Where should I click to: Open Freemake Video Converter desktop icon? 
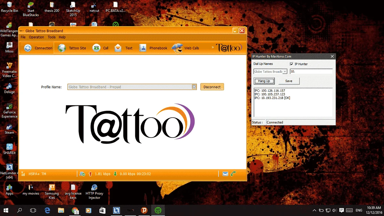point(10,70)
